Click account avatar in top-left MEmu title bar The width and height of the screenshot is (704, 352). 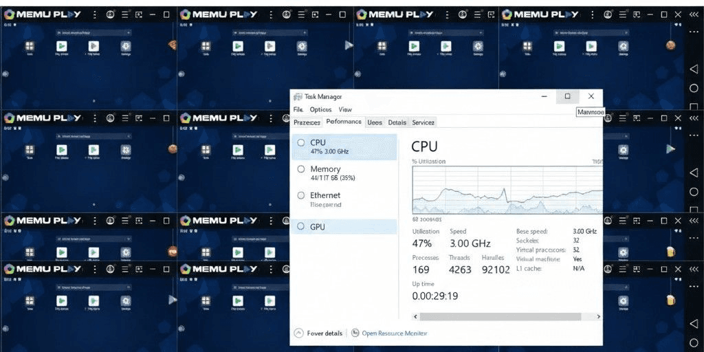111,14
